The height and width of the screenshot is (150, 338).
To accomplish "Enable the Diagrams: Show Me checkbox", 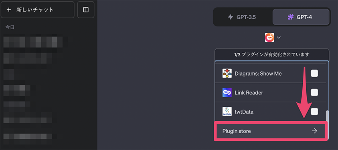I will point(314,74).
